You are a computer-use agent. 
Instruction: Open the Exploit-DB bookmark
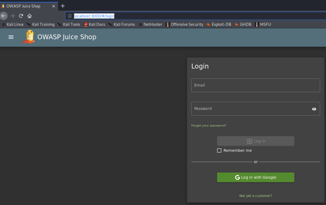(219, 24)
